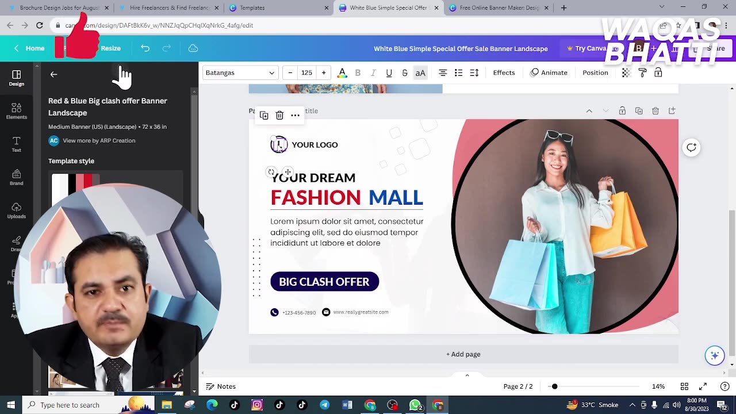Open the Text panel

tap(16, 144)
